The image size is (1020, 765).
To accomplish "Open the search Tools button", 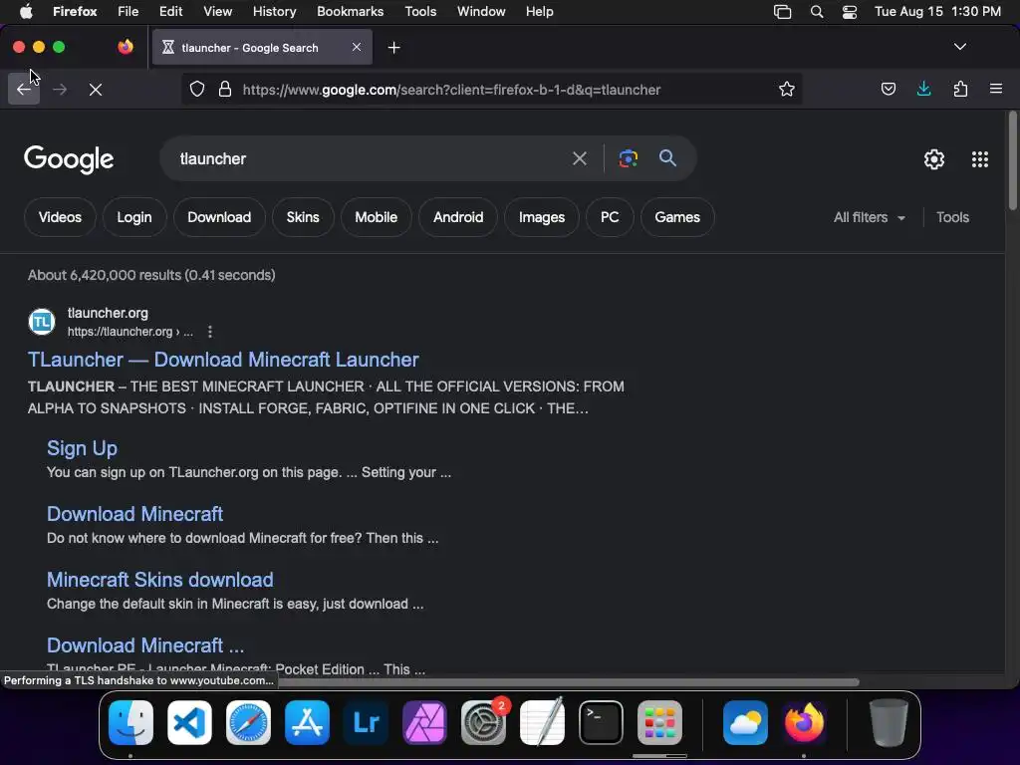I will [952, 217].
